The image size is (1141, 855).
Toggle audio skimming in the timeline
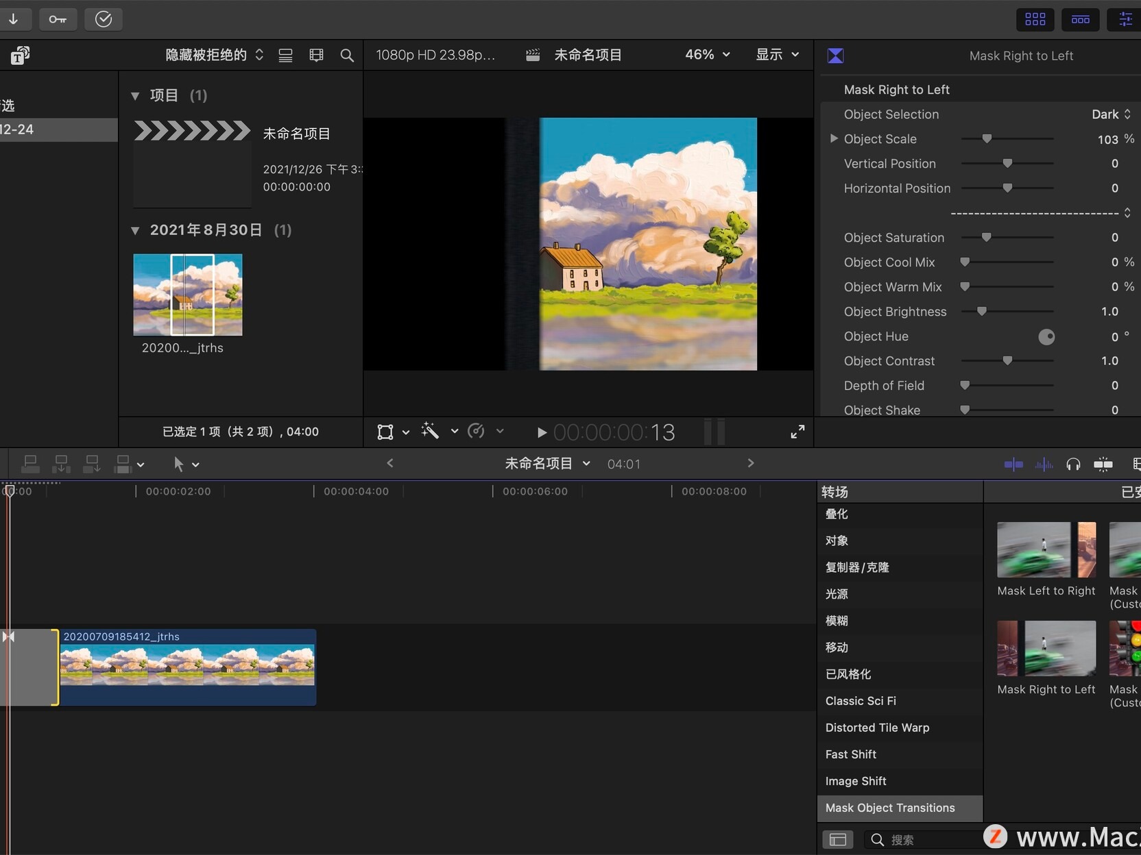[x=1044, y=464]
